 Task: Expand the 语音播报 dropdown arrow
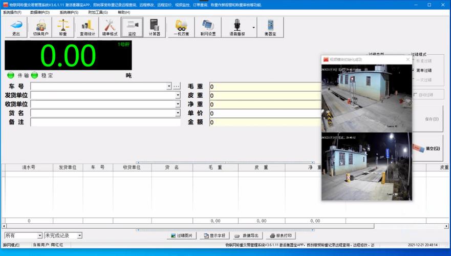point(253,27)
